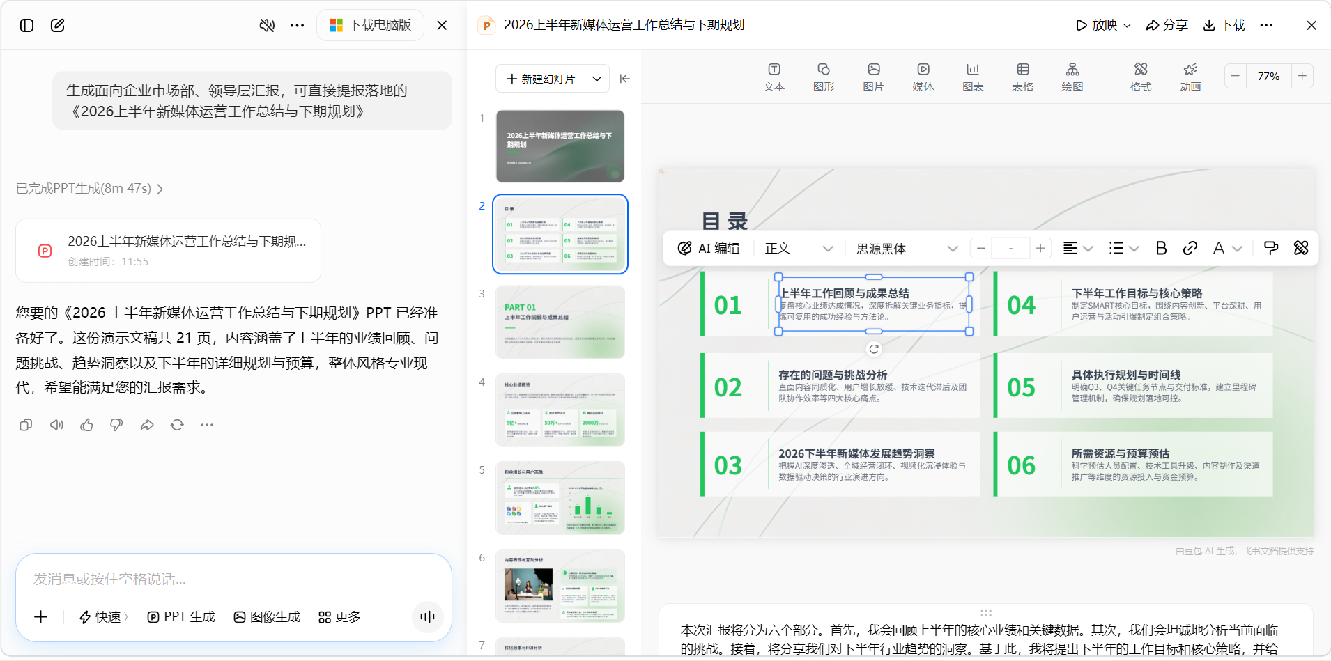This screenshot has width=1331, height=661.
Task: Click rotate handle below selected text box
Action: [874, 349]
